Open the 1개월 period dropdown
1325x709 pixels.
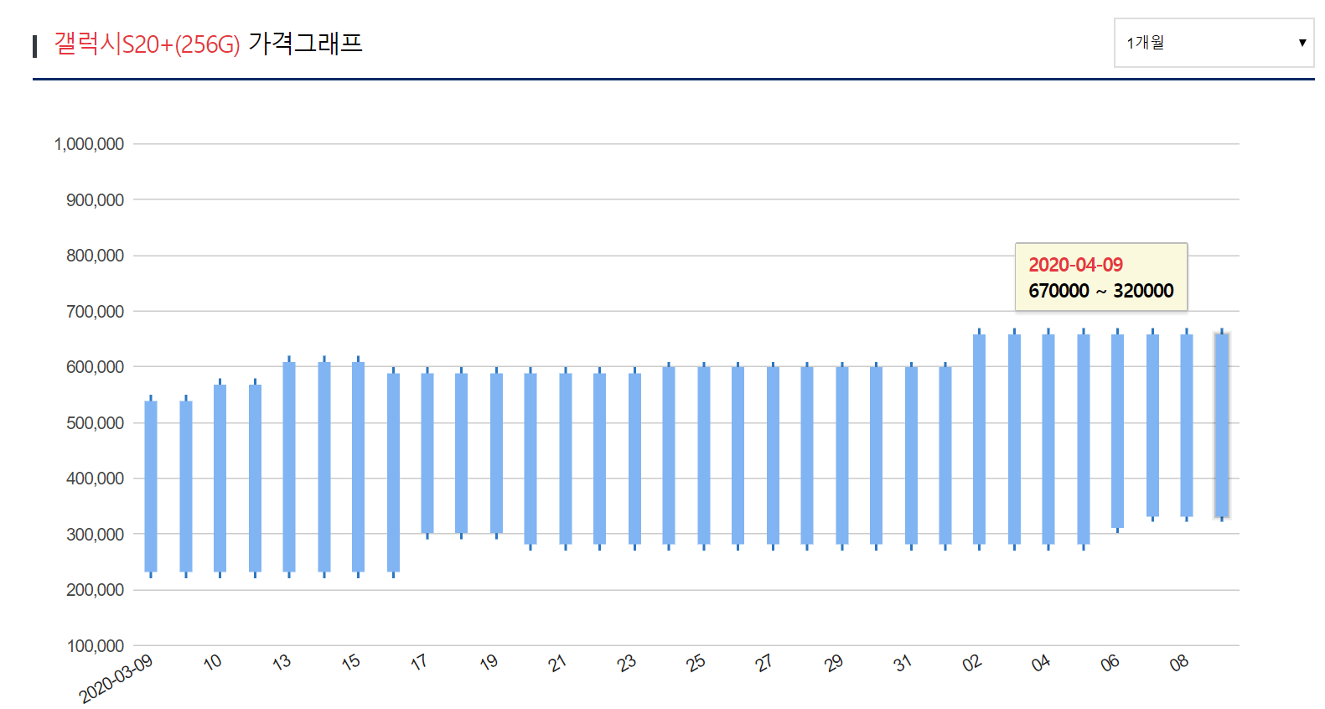(1214, 43)
